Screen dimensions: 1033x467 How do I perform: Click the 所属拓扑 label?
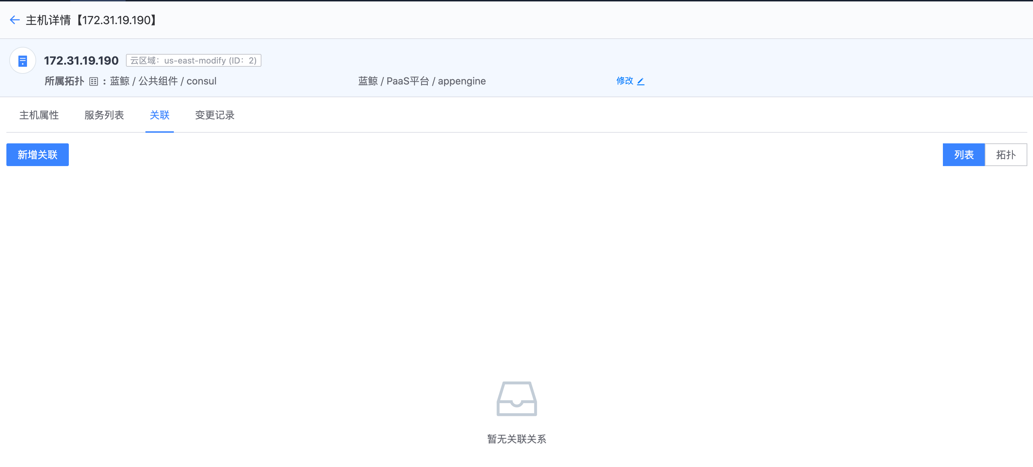(x=64, y=82)
